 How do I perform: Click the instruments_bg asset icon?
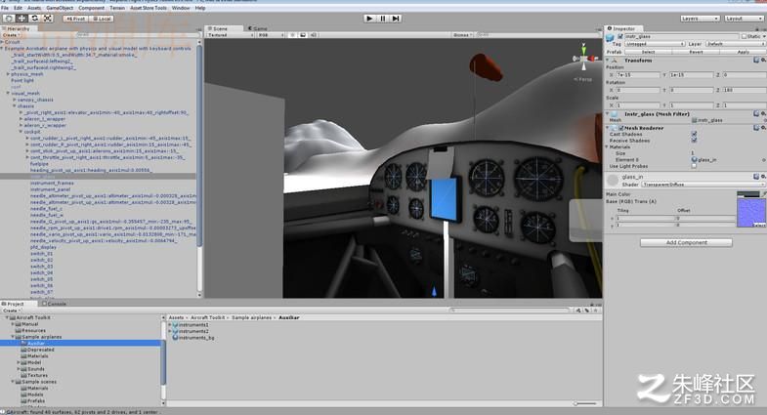point(175,338)
